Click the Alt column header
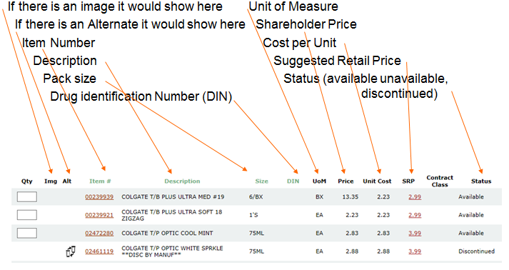Viewport: 509px width, 270px height. point(67,181)
